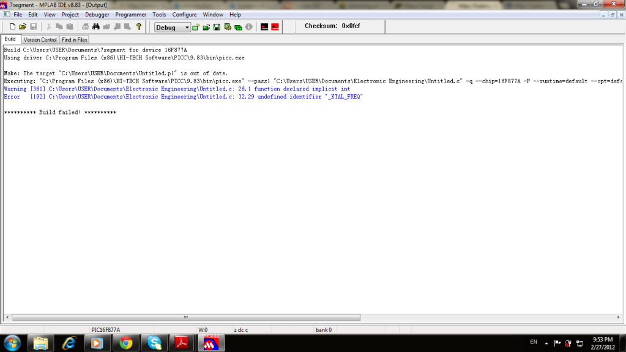Click the green package toolbox icon
The height and width of the screenshot is (352, 626).
(238, 27)
